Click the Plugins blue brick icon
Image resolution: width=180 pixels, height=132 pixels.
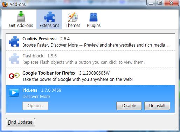[x=94, y=17]
